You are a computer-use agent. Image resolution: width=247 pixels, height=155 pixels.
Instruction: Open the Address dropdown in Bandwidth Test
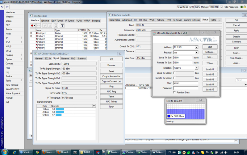(196, 47)
